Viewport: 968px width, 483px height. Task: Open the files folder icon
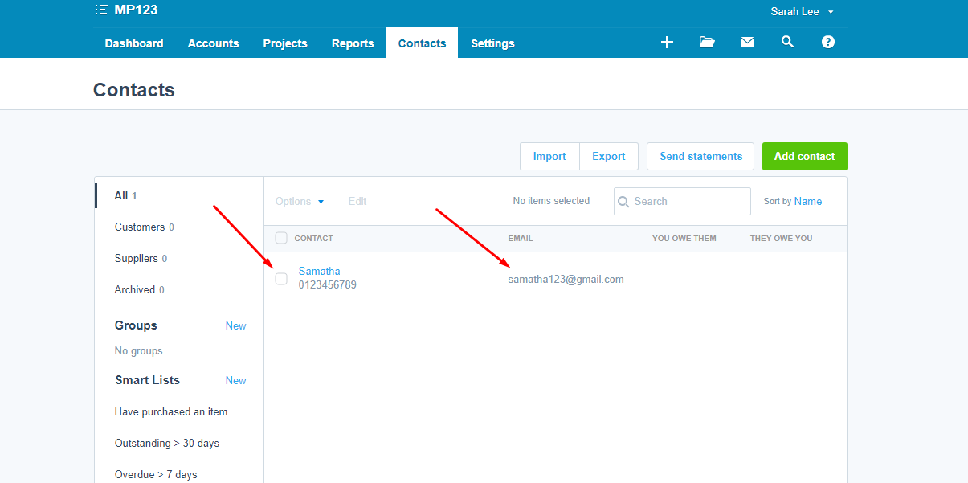pyautogui.click(x=707, y=43)
